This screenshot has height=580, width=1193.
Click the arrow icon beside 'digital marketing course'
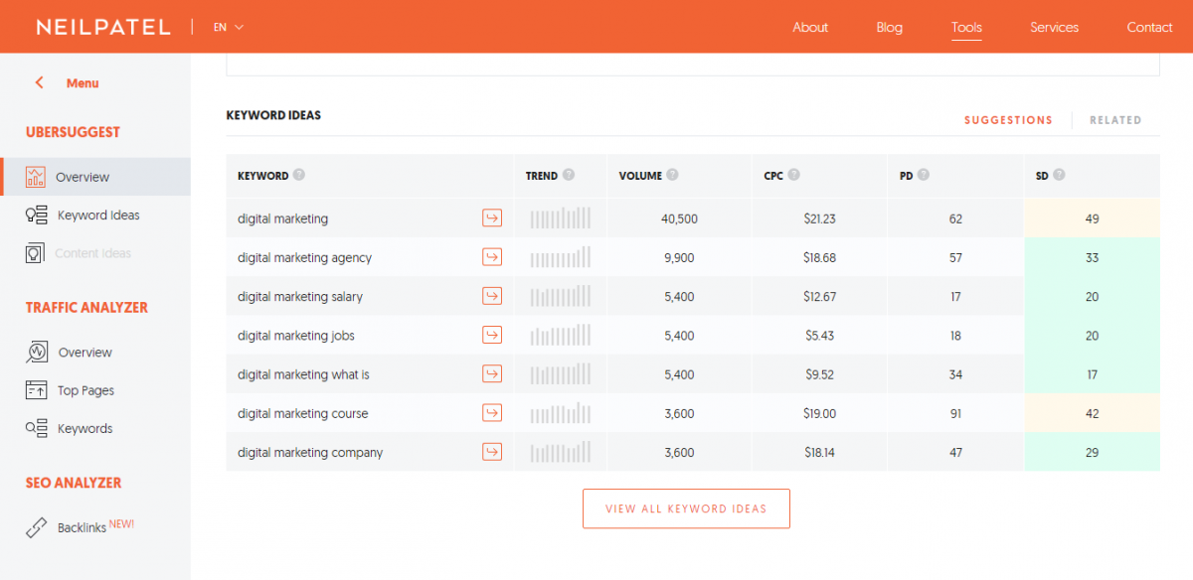pyautogui.click(x=491, y=413)
